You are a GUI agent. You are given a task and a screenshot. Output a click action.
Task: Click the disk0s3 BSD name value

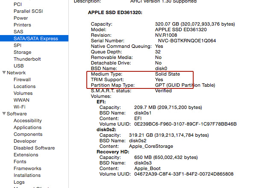coord(143,163)
